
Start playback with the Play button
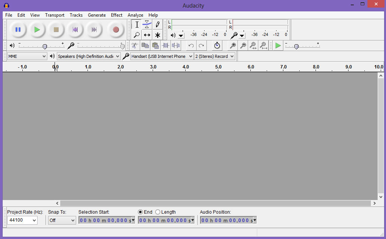coord(37,30)
